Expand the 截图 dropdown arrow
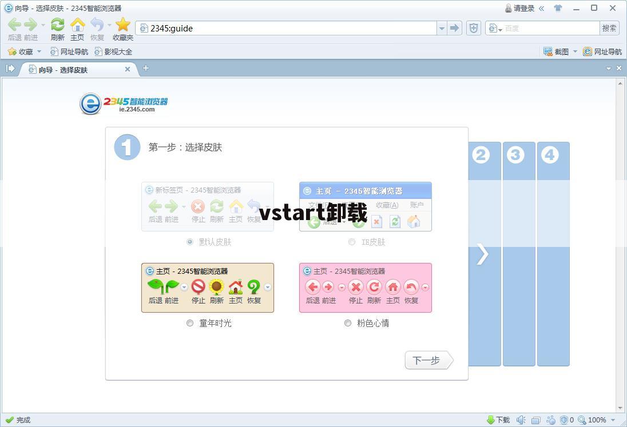The image size is (627, 427). 576,51
